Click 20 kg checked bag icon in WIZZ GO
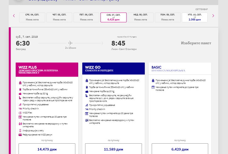The width and height of the screenshot is (228, 154). click(x=87, y=91)
